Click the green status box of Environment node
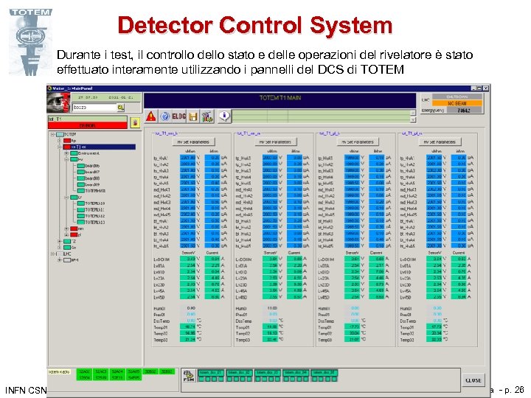Screen dimensions: 531x398 pyautogui.click(x=74, y=153)
